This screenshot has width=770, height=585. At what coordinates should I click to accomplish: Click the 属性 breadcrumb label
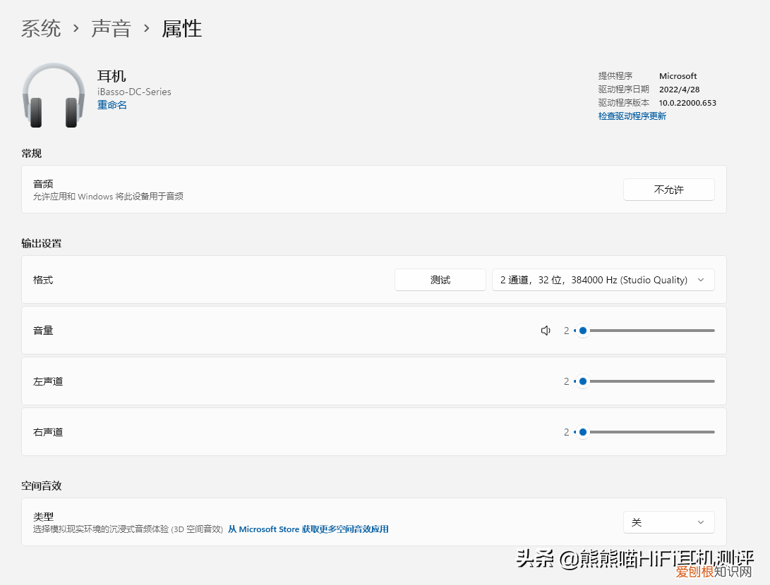pos(181,28)
